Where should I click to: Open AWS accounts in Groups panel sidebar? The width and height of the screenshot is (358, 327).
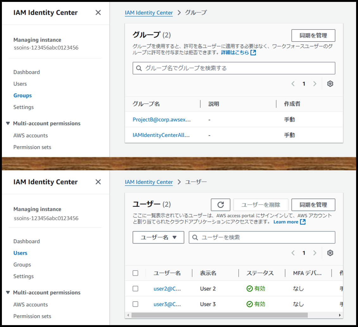31,135
